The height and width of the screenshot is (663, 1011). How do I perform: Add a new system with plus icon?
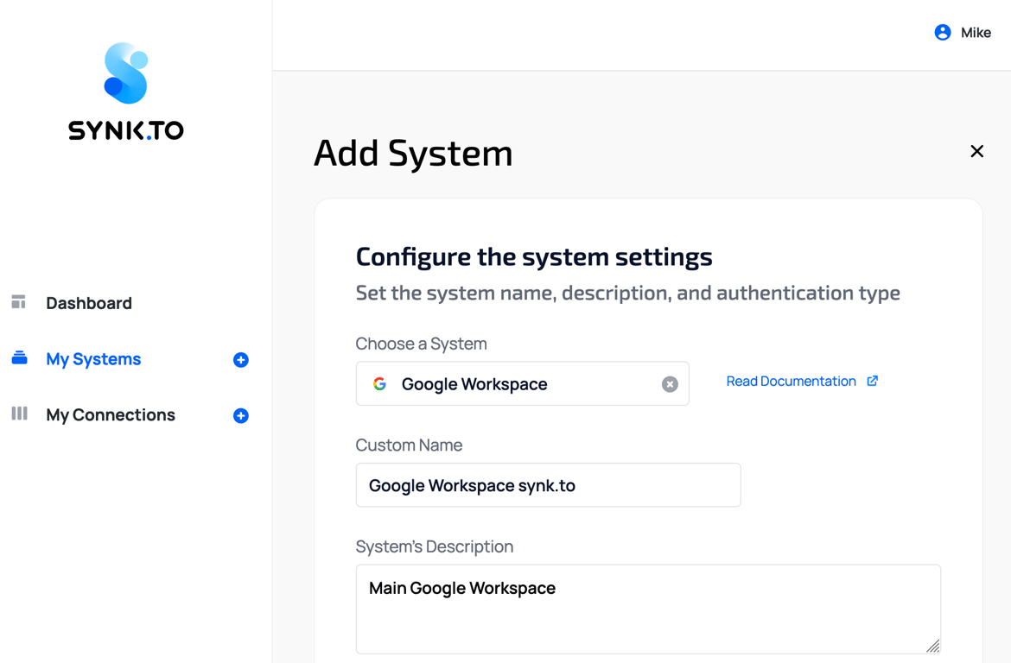coord(240,359)
